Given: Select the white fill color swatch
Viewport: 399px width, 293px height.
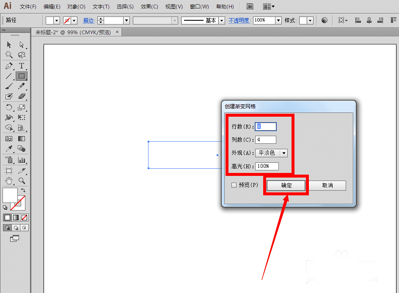Looking at the screenshot, I should (10, 195).
